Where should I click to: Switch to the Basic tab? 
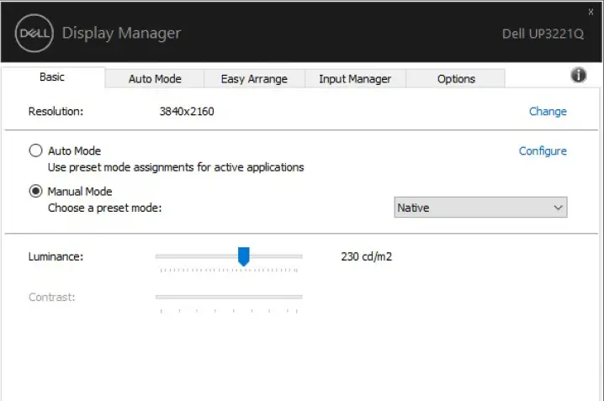coord(52,77)
